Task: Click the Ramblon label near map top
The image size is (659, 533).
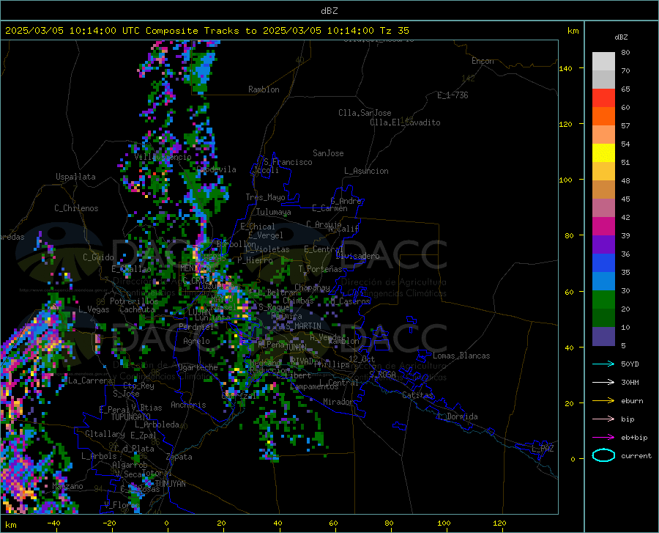Action: (x=264, y=89)
